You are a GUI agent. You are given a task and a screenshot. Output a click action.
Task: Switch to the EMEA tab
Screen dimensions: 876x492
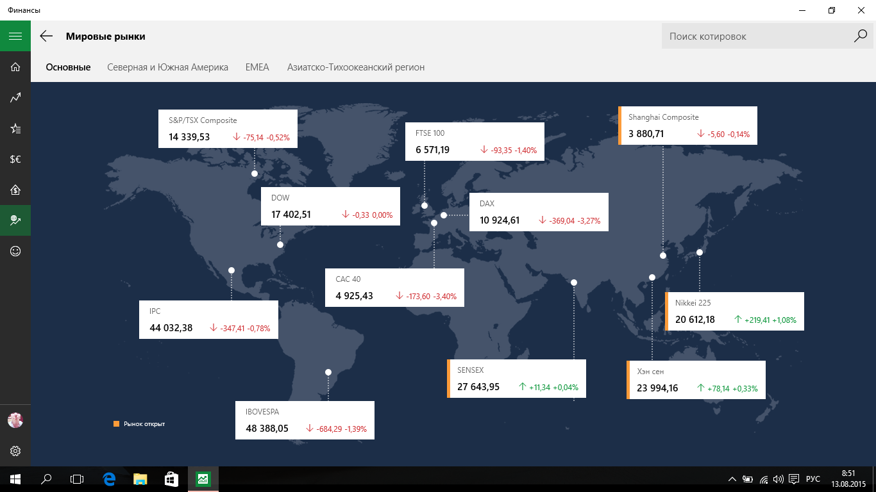[257, 67]
